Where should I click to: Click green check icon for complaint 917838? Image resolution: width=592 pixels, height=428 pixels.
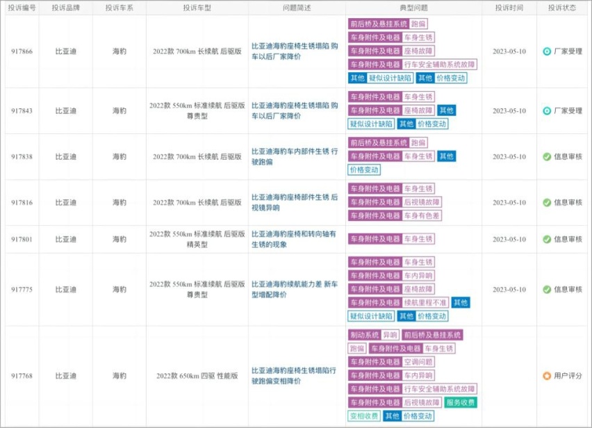547,156
